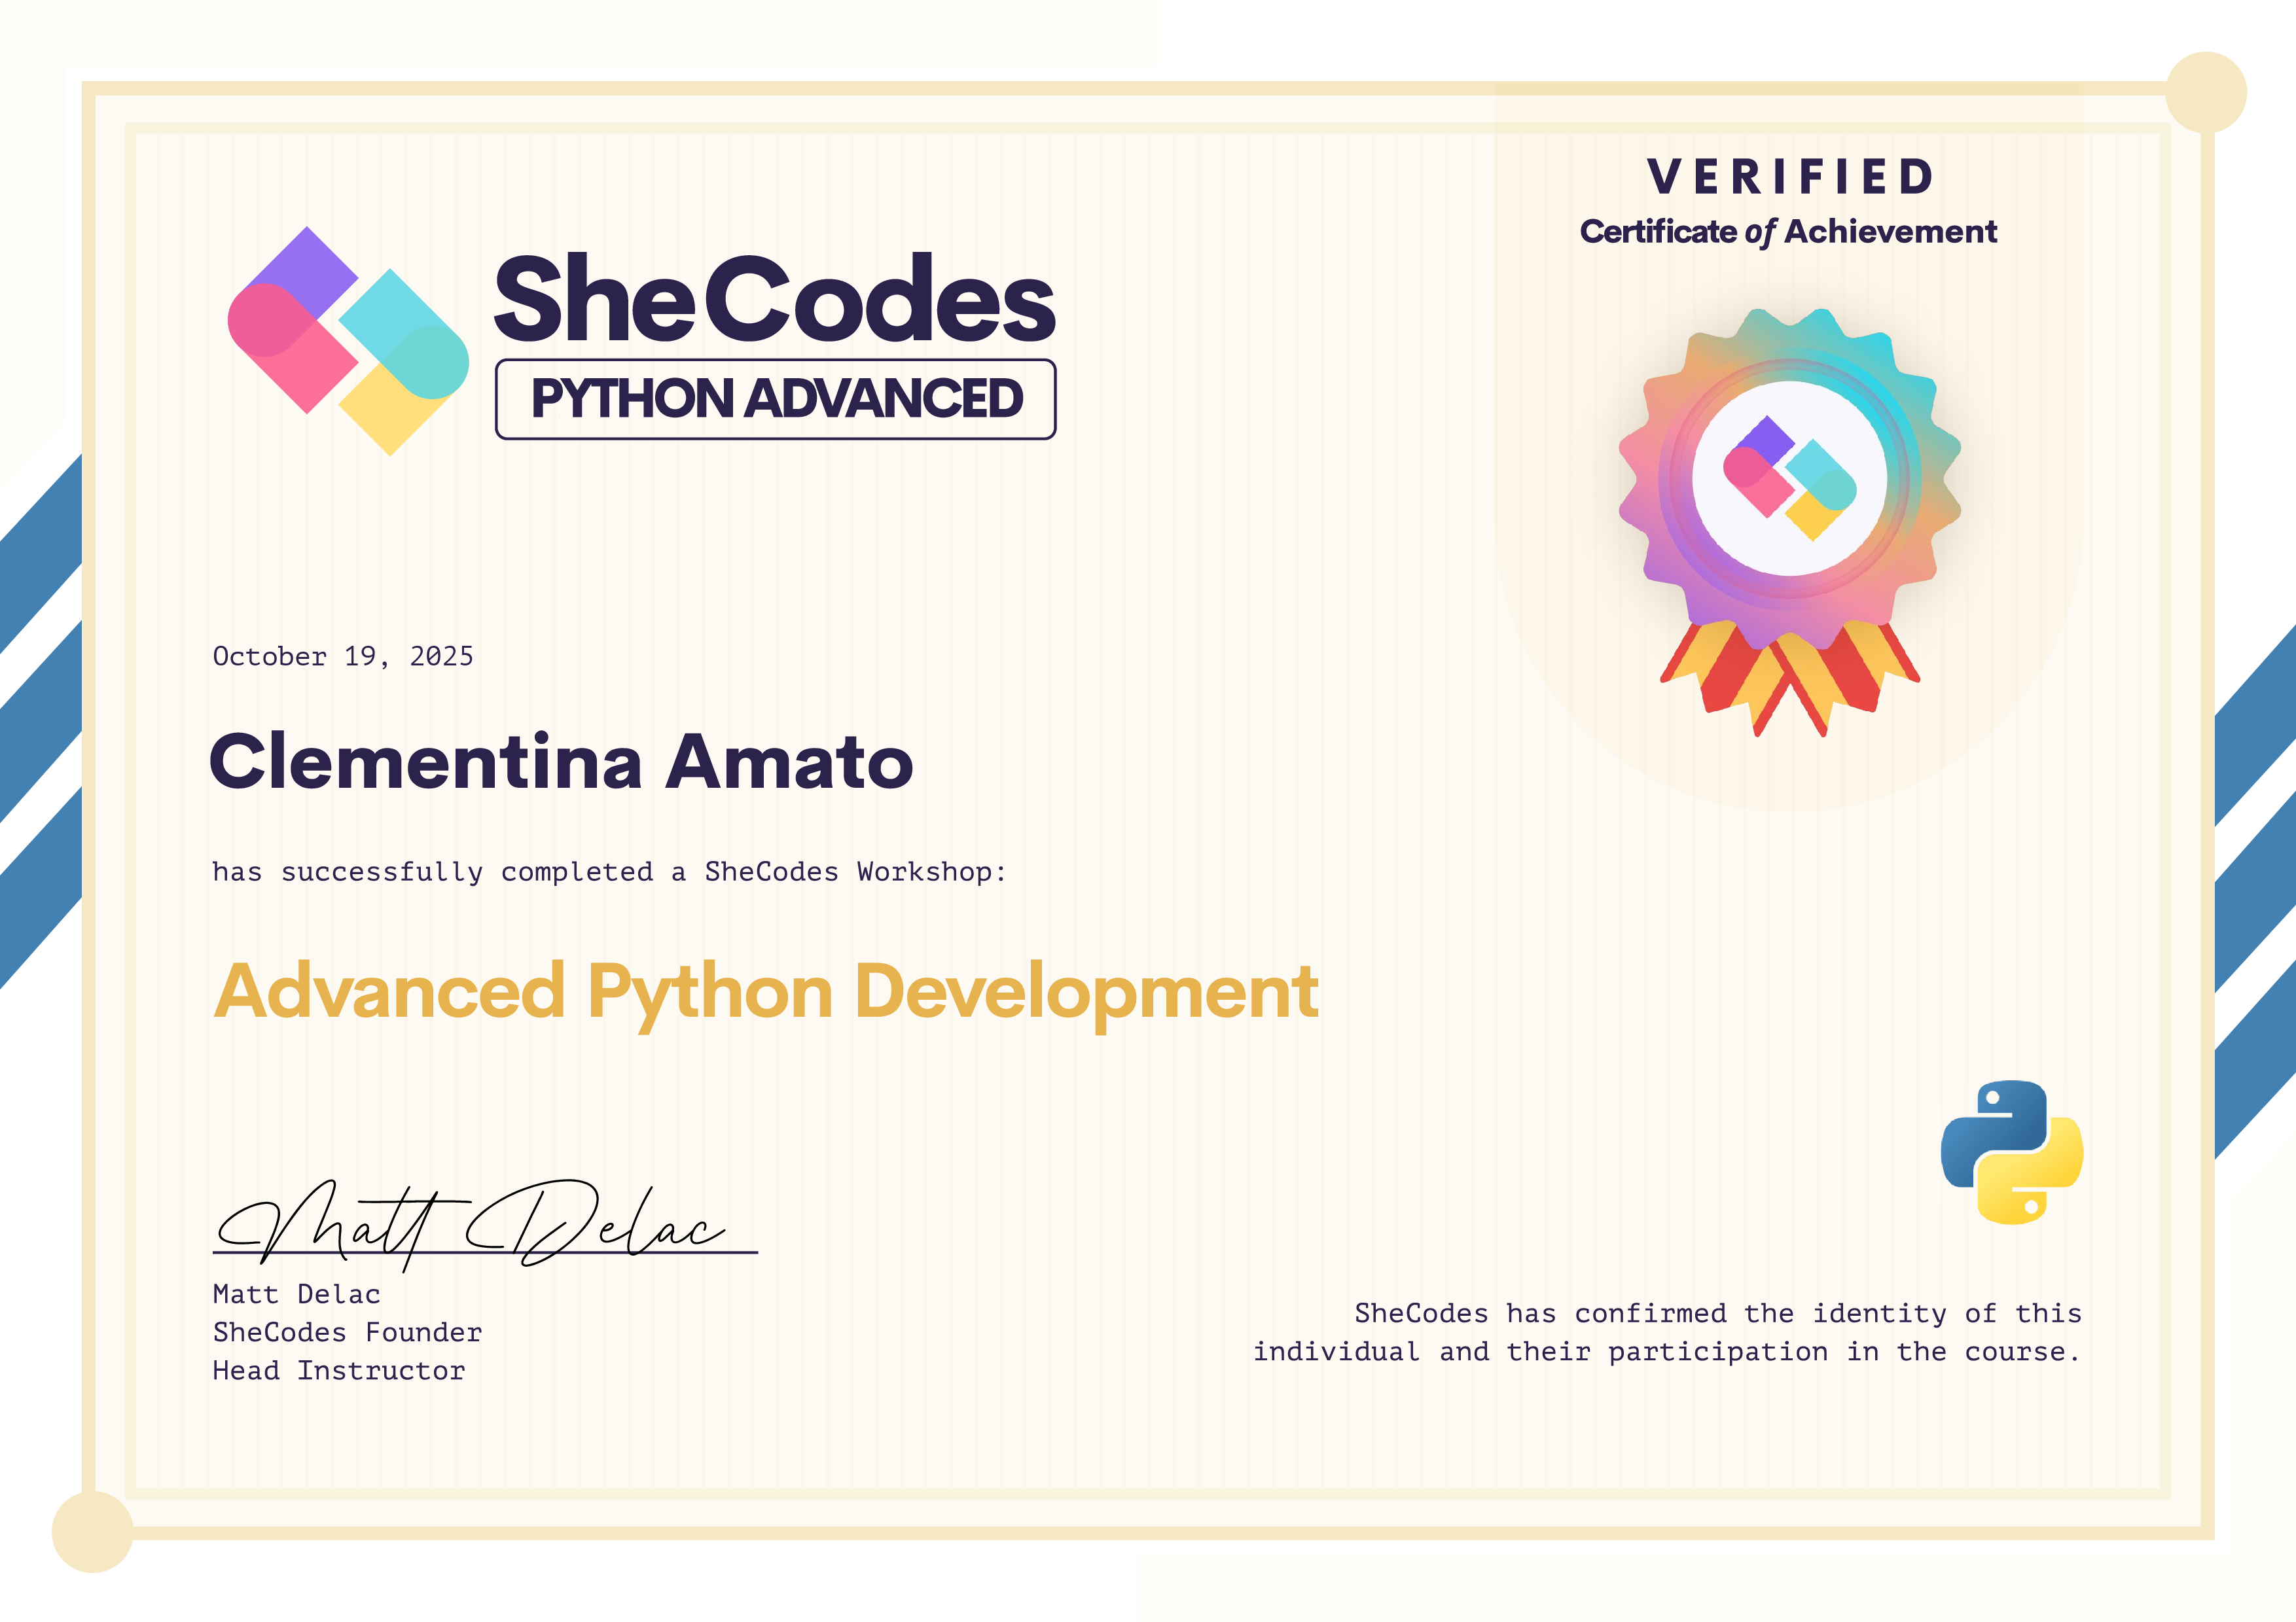Click the SheCodes Founder text line

[347, 1332]
